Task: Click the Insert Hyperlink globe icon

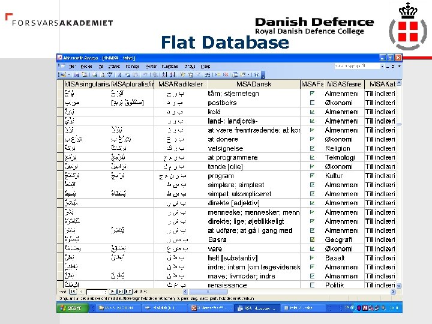Action: [155, 74]
